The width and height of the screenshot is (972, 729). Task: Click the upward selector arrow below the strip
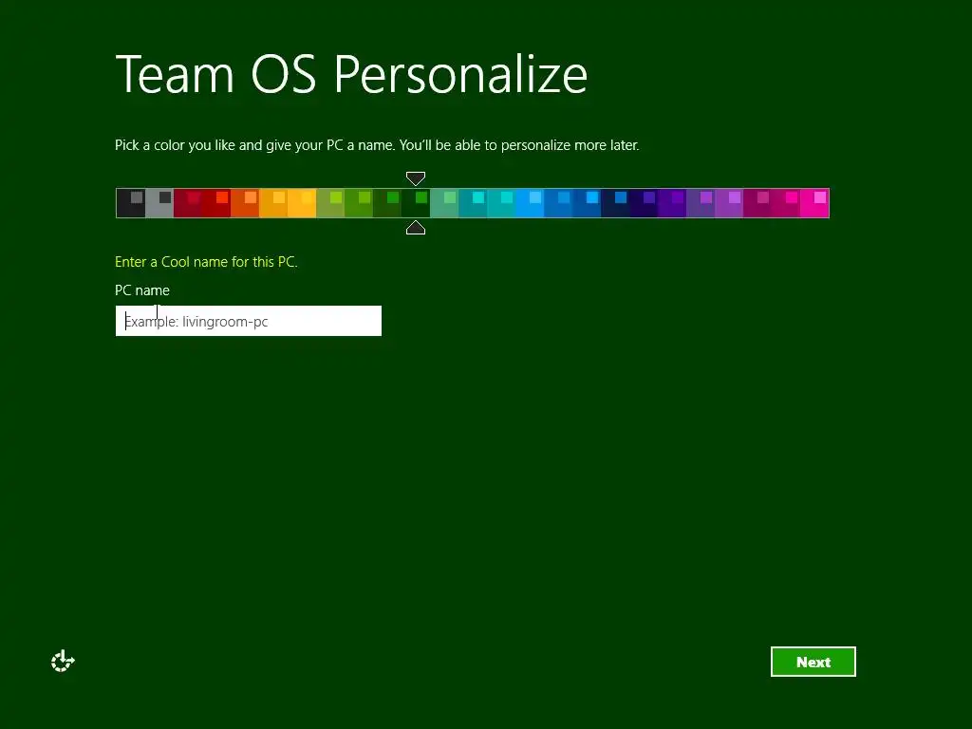tap(416, 228)
